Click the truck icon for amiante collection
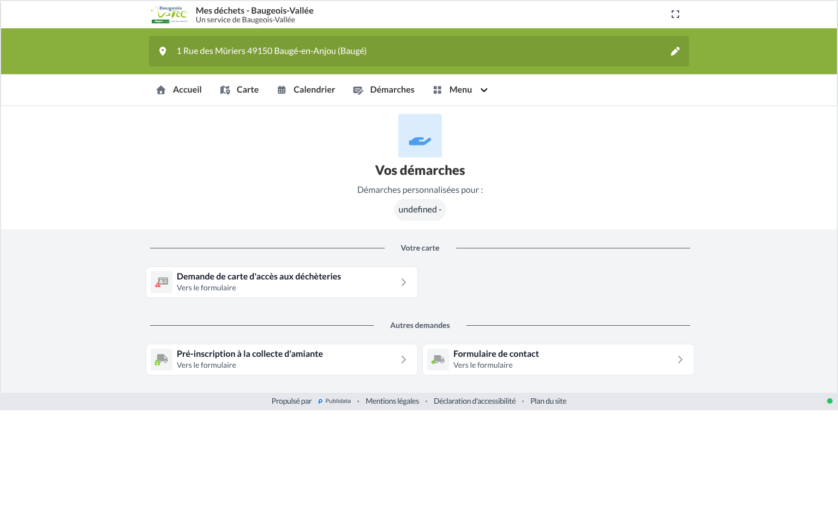This screenshot has width=838, height=523. coord(161,360)
